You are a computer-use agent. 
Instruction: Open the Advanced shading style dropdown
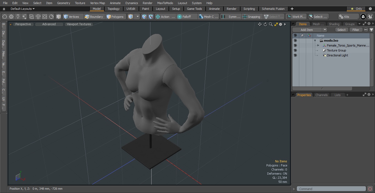click(x=49, y=24)
